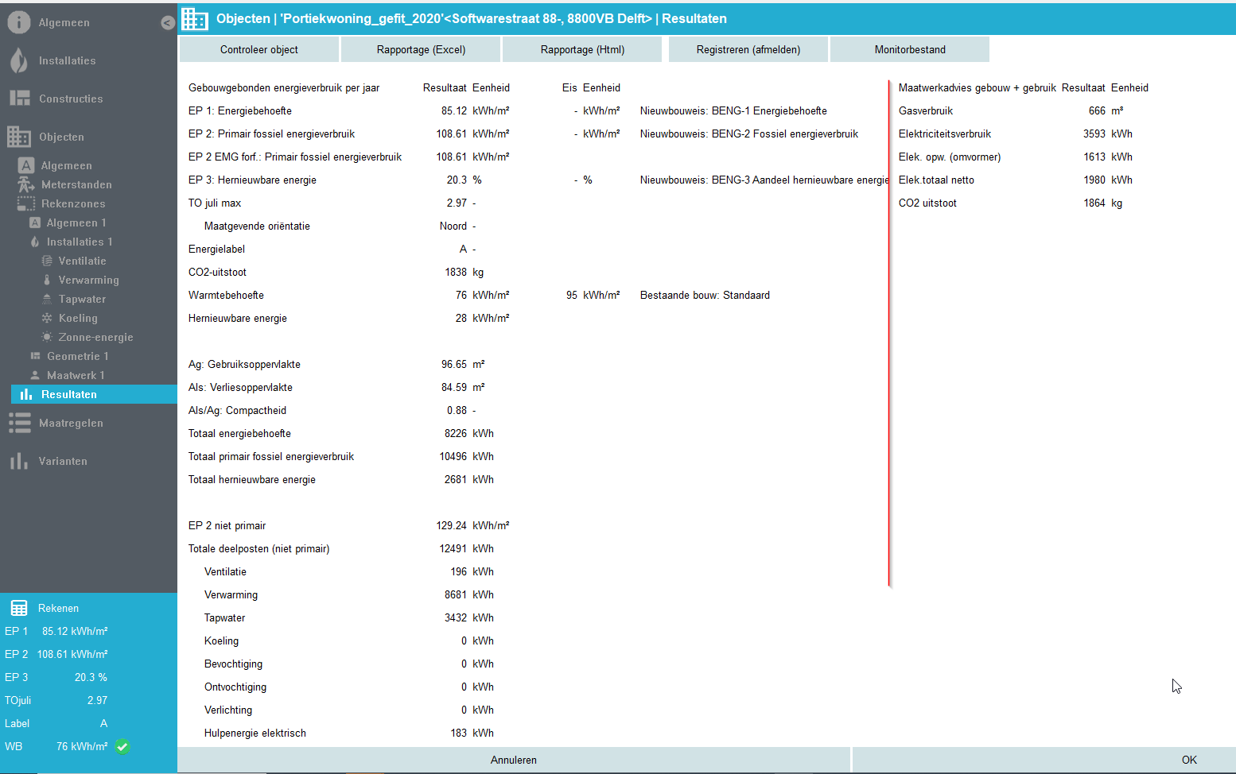
Task: Click the Maatwerk 1 person icon
Action: point(35,375)
